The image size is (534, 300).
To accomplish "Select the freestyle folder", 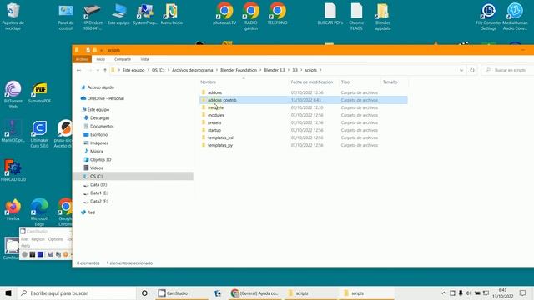I will click(215, 107).
